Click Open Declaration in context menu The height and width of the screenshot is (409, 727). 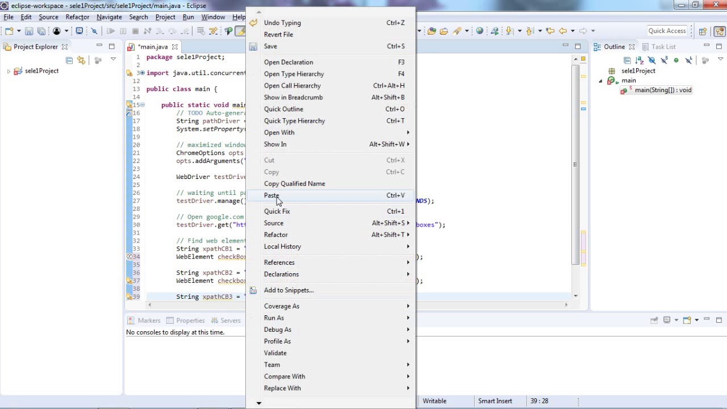(331, 62)
